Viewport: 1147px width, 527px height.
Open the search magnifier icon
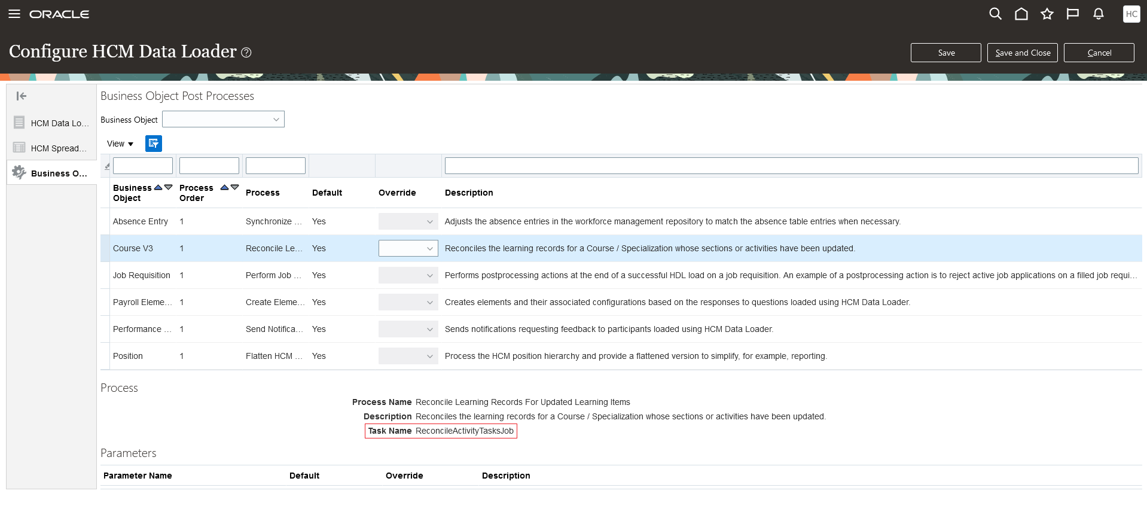(x=995, y=14)
